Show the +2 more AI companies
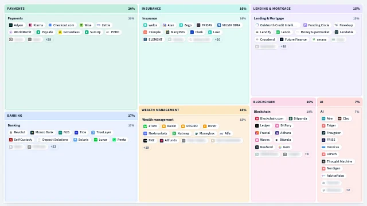The height and width of the screenshot is (206, 367). click(348, 190)
